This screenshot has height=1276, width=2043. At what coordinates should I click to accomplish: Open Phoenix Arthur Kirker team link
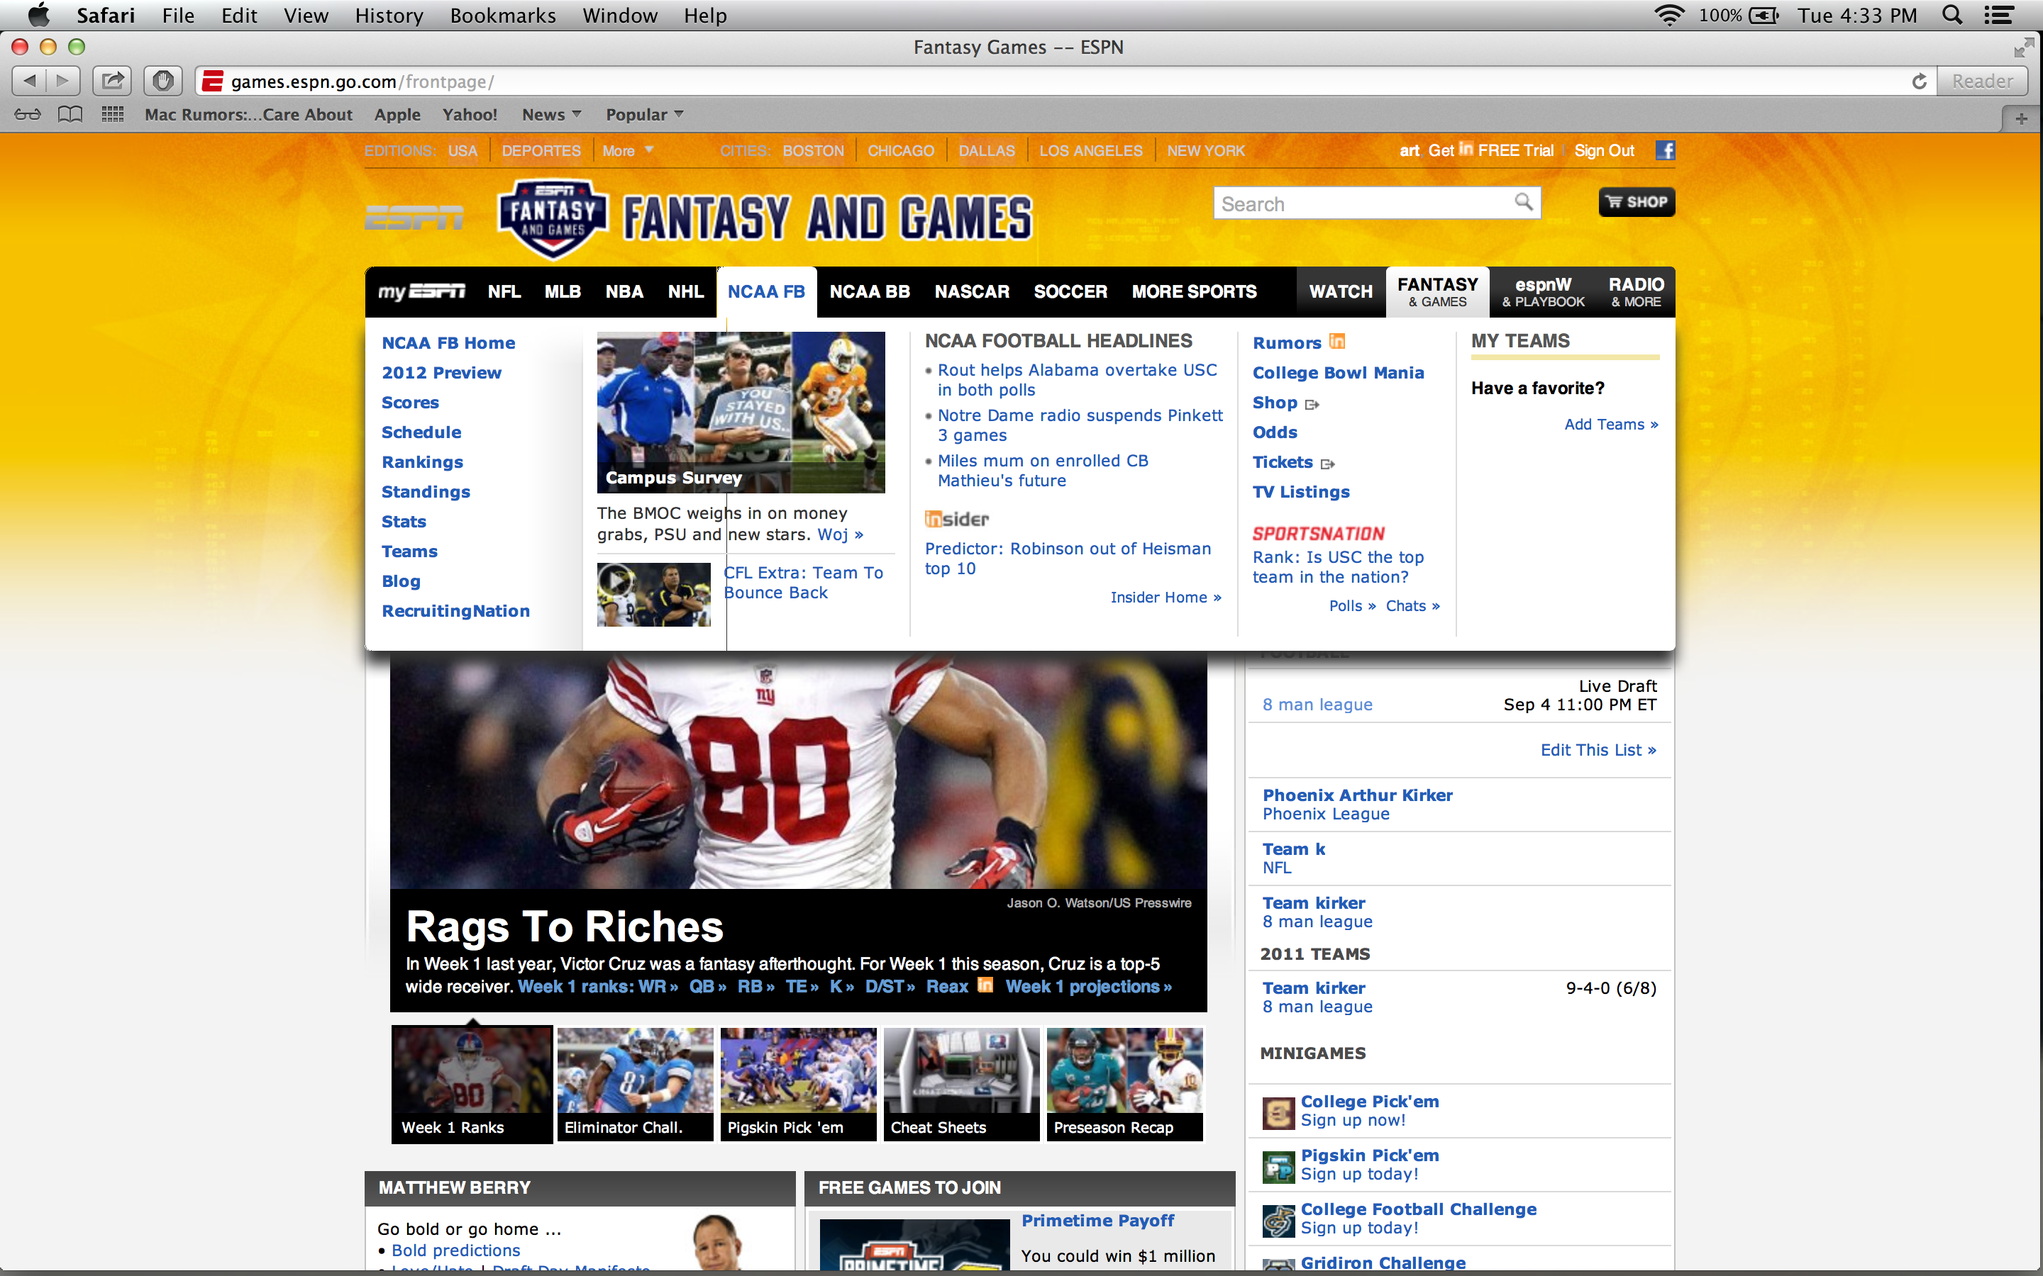click(1358, 795)
